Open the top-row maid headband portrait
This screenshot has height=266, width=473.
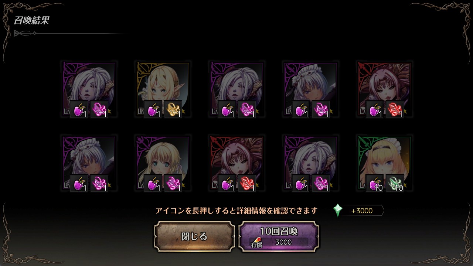pos(310,89)
